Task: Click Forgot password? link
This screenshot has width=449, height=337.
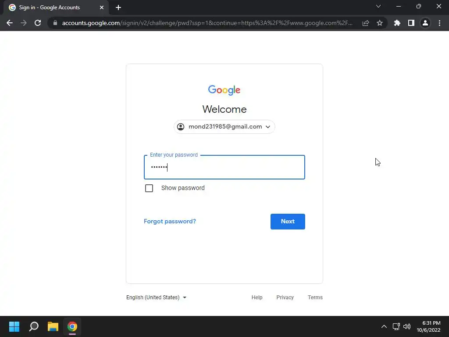Action: 170,221
